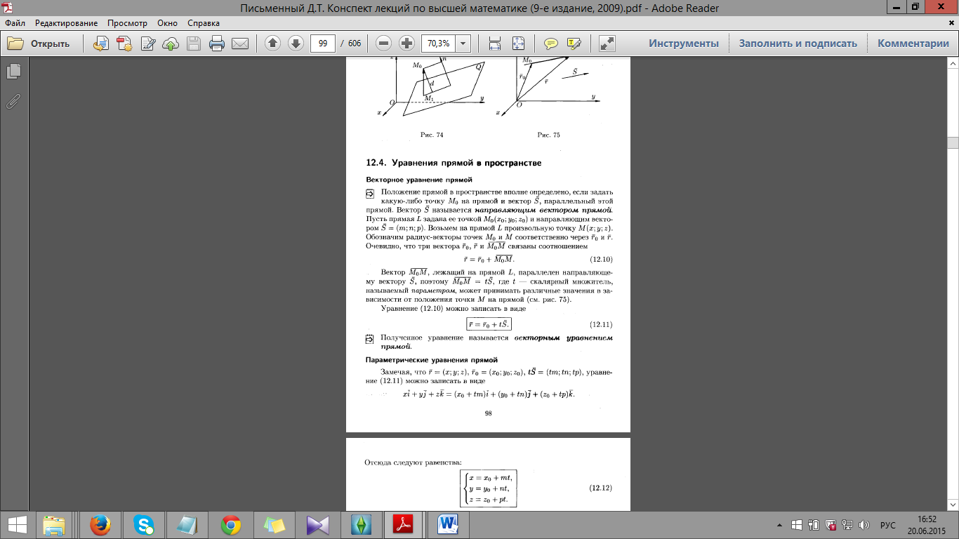Add a sticky note comment icon
Image resolution: width=959 pixels, height=539 pixels.
[551, 44]
